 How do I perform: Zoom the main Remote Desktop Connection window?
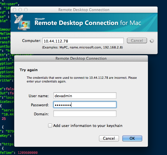tap(26, 10)
